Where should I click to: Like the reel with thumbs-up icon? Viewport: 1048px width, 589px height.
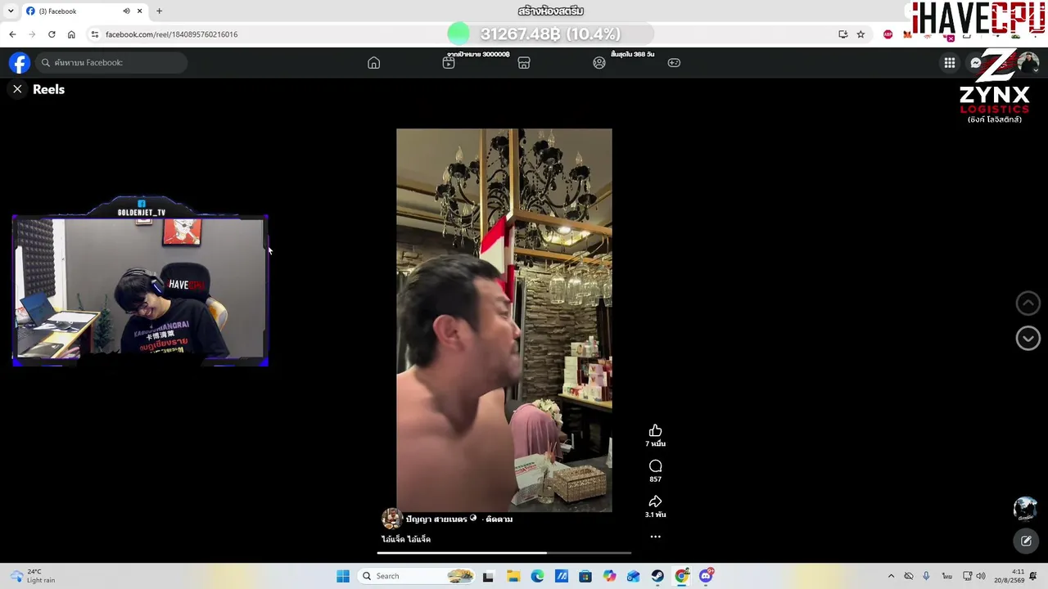tap(655, 431)
